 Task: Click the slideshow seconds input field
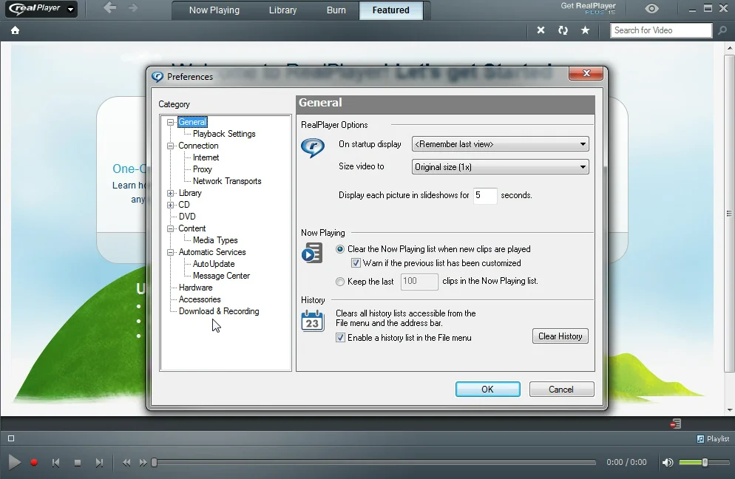pyautogui.click(x=484, y=195)
